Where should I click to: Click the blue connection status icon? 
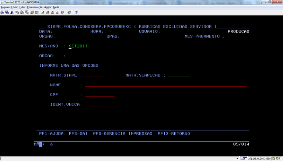(x=244, y=158)
